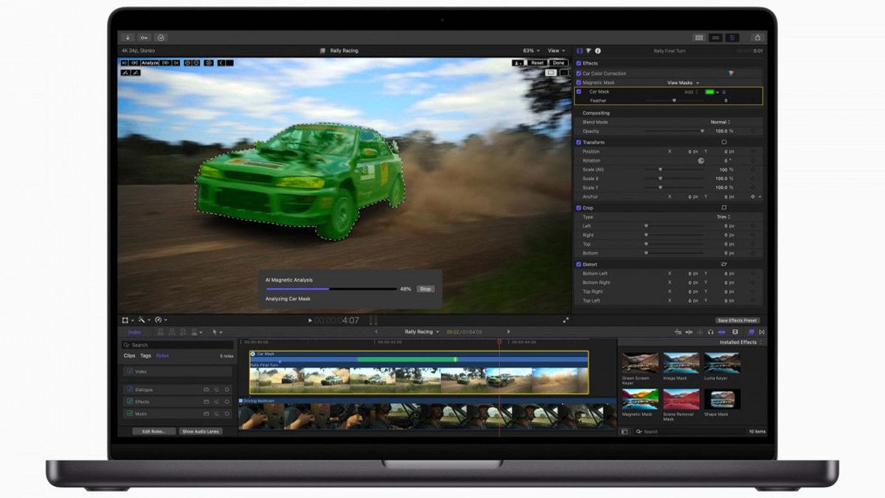The width and height of the screenshot is (885, 498).
Task: Uncheck the Car Color Correction effect checkbox
Action: pos(577,73)
